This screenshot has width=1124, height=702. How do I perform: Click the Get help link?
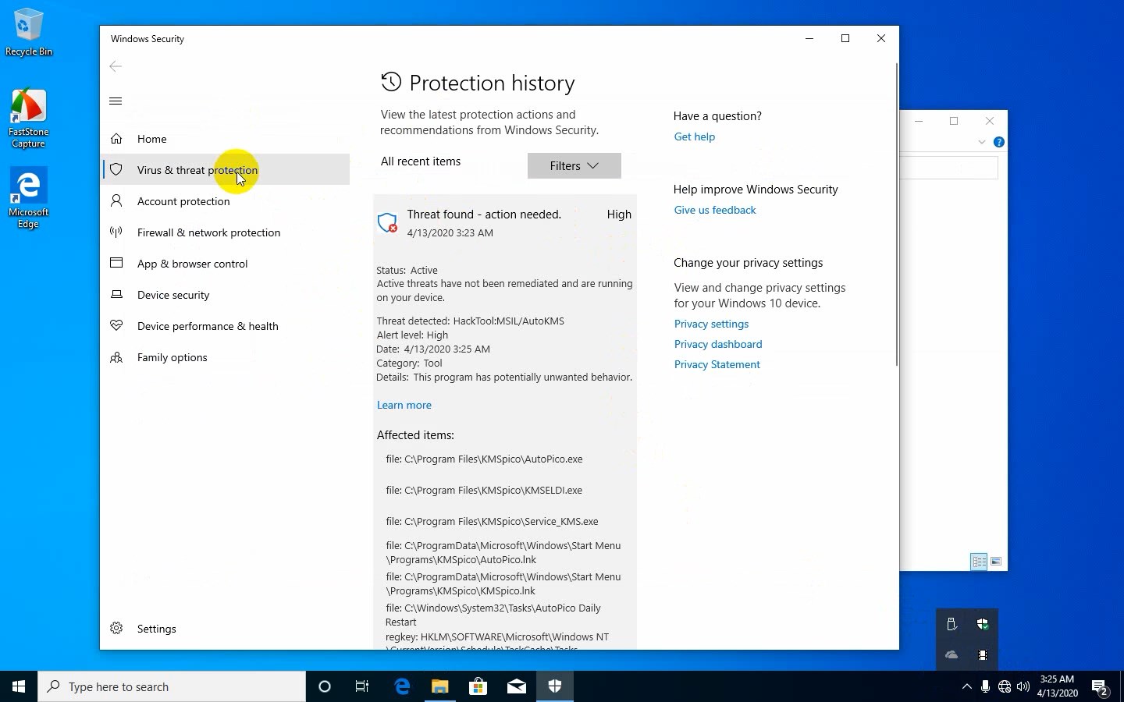pos(695,136)
